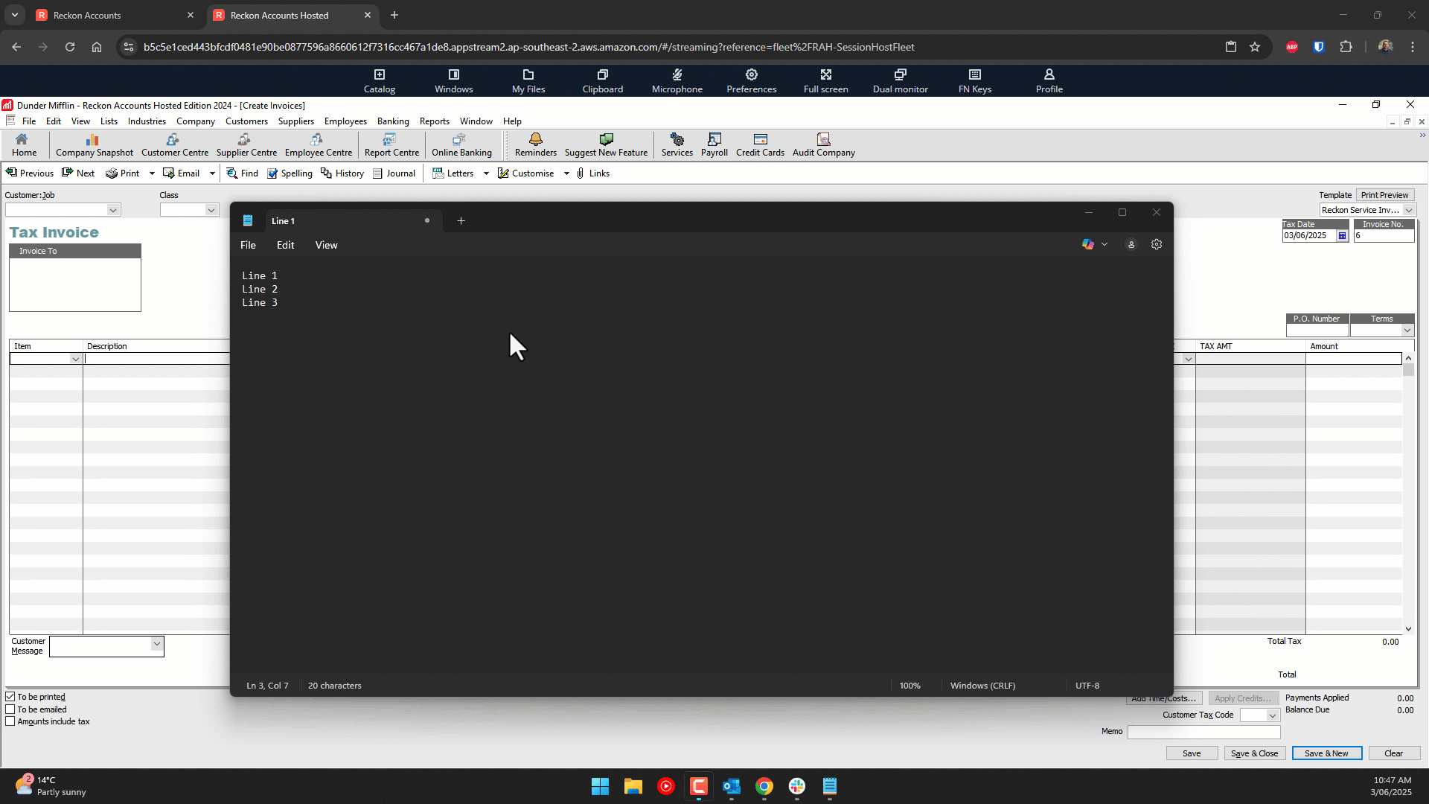The height and width of the screenshot is (804, 1429).
Task: Open the Report Centre
Action: pos(391,145)
